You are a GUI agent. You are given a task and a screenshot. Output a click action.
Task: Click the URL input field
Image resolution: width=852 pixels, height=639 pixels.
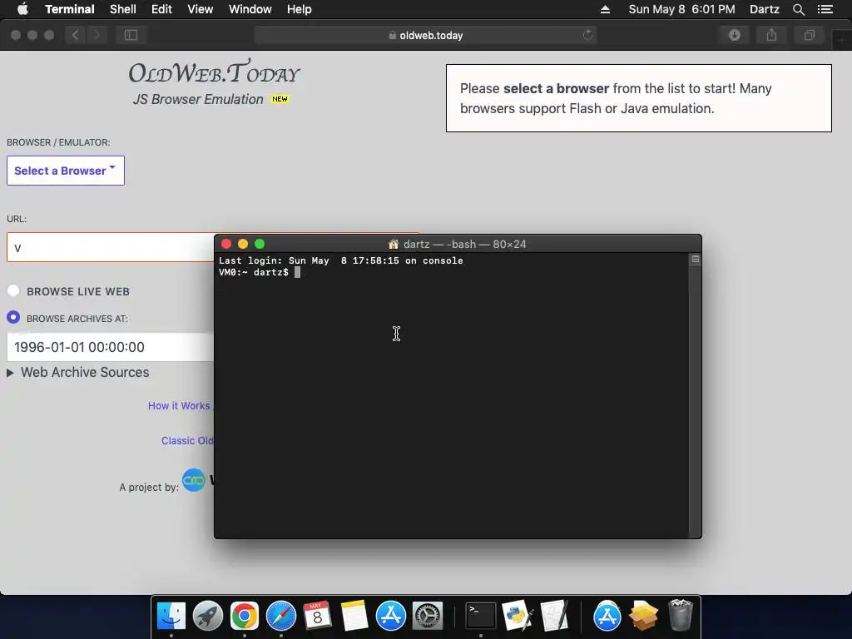pyautogui.click(x=111, y=248)
